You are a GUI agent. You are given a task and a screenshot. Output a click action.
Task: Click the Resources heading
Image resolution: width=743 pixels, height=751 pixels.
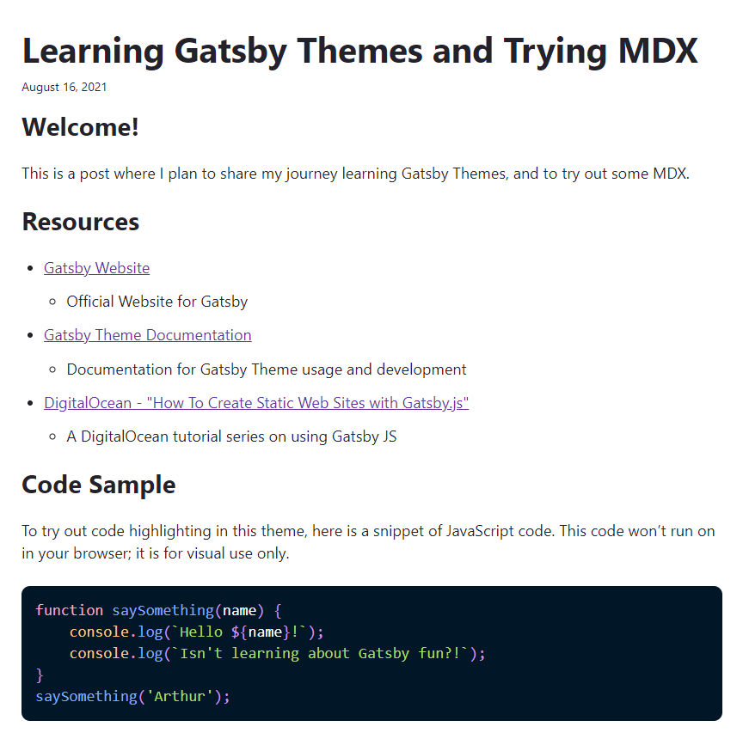(x=81, y=223)
